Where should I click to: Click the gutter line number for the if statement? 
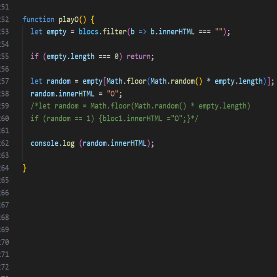4,56
